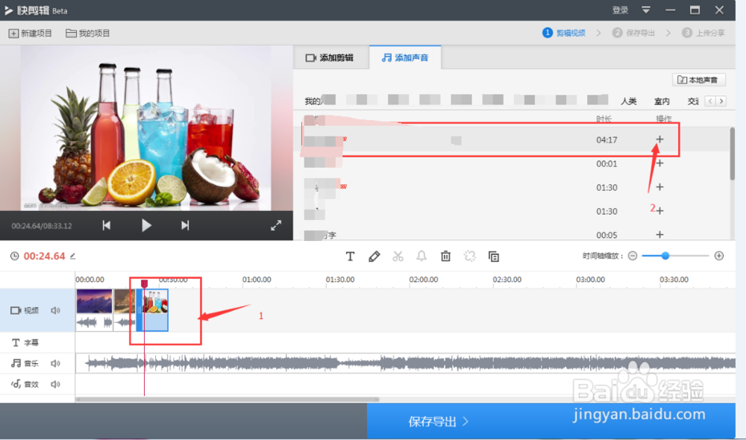Click the Local Sound (本地声音) button

pyautogui.click(x=698, y=80)
